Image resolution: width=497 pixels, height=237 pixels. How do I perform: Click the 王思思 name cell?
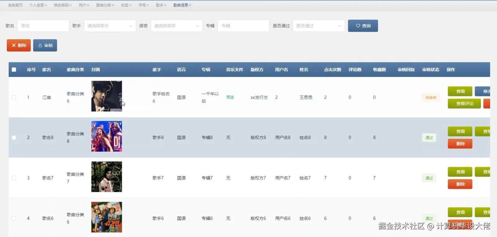(306, 98)
